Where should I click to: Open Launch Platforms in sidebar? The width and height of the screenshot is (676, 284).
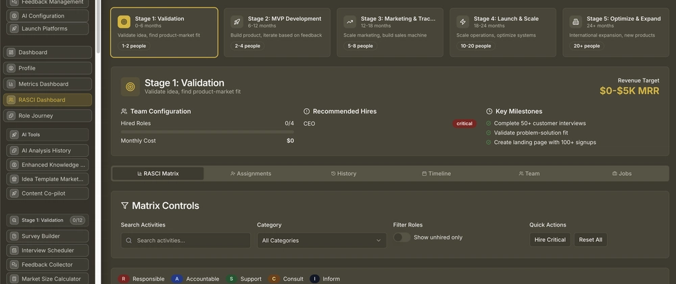(x=47, y=29)
